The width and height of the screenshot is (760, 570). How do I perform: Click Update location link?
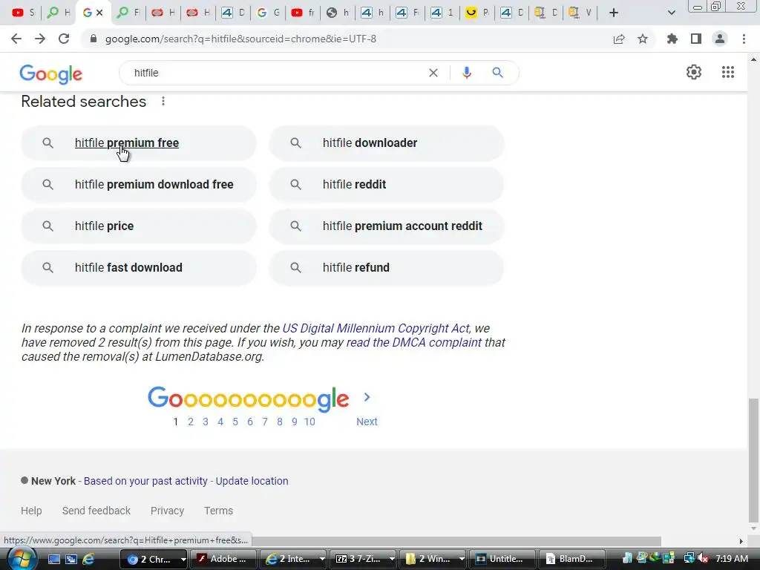click(252, 481)
